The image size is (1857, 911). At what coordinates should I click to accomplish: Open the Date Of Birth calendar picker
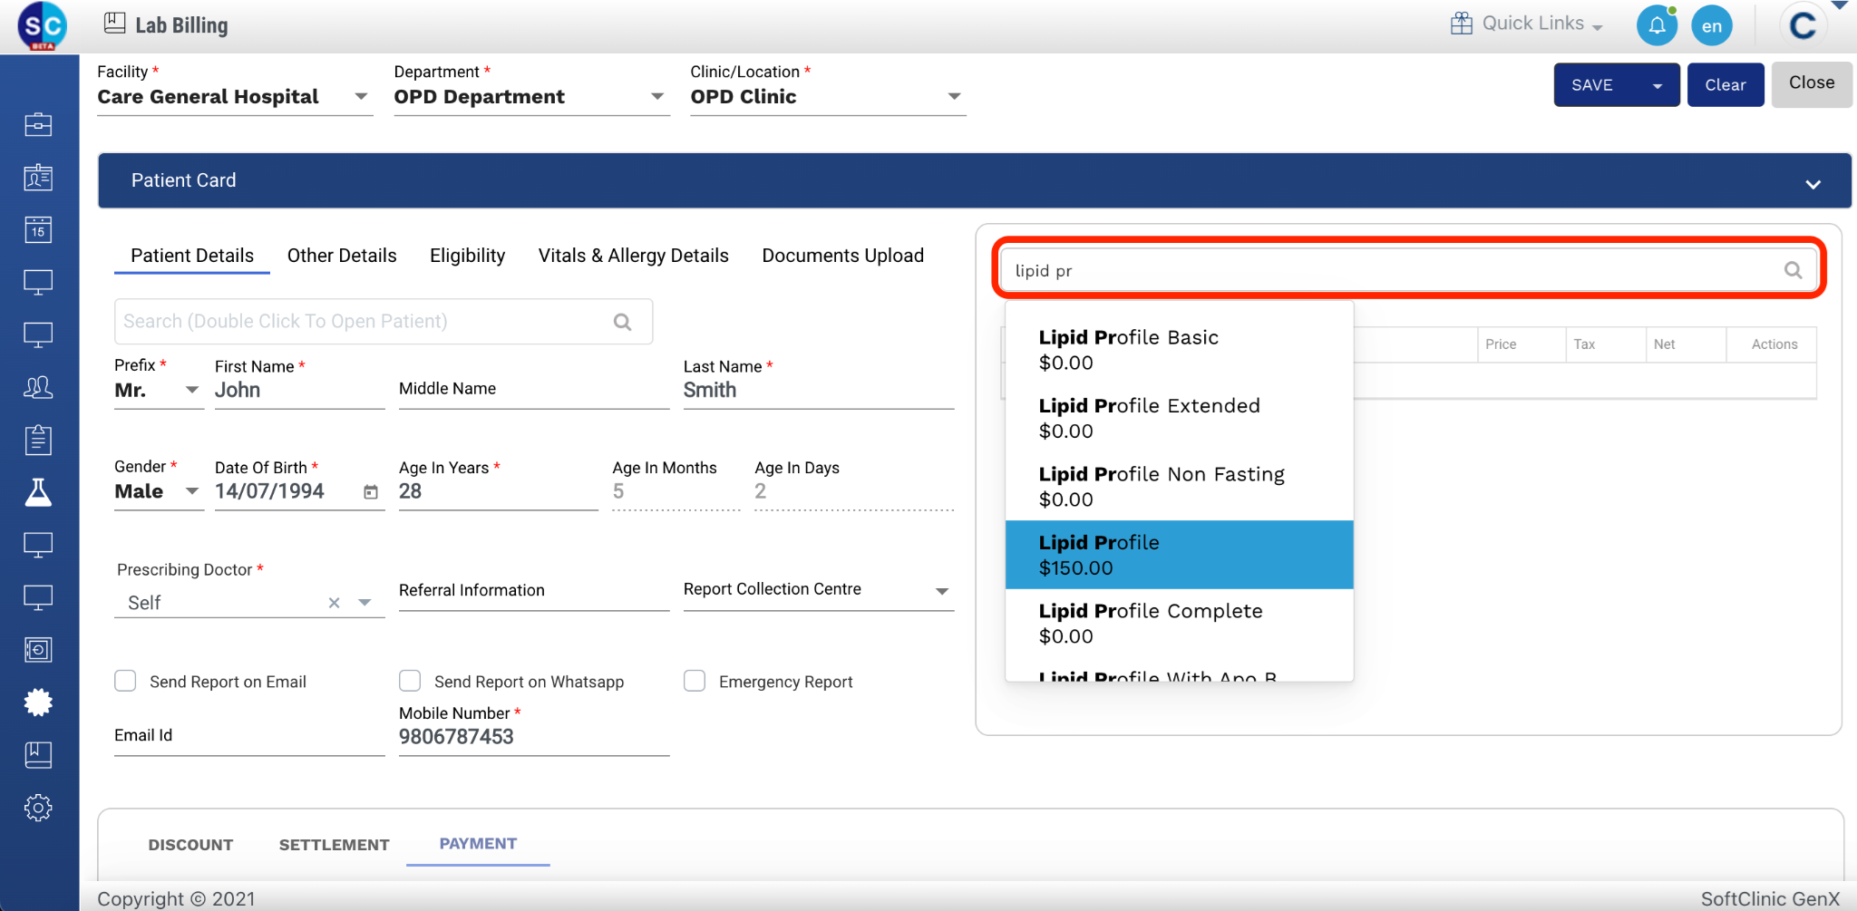pos(371,492)
